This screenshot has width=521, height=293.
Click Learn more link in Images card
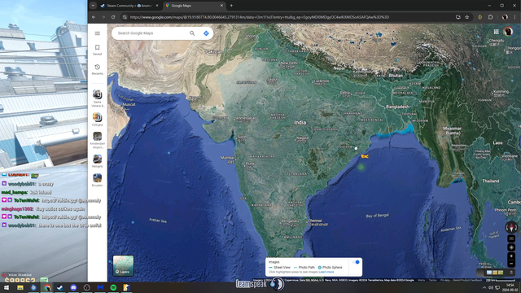click(x=326, y=272)
